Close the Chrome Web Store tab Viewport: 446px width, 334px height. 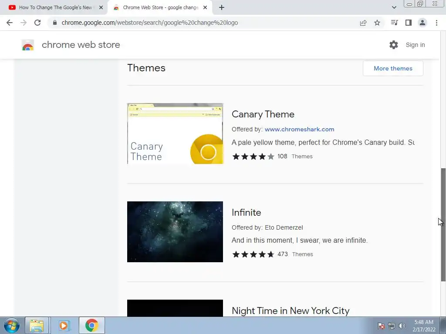point(205,8)
